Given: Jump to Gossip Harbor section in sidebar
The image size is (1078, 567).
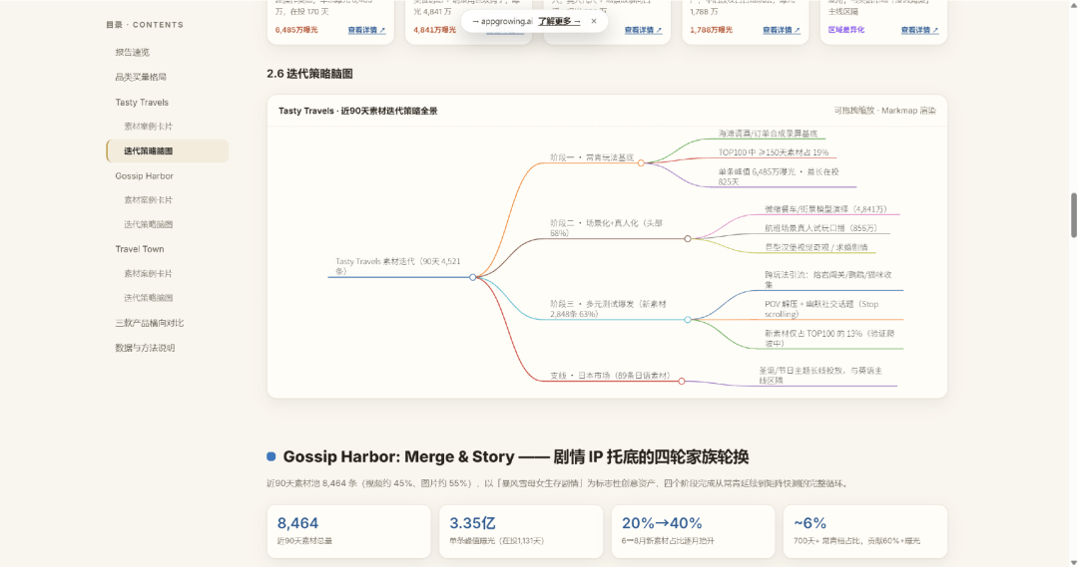Looking at the screenshot, I should 145,175.
